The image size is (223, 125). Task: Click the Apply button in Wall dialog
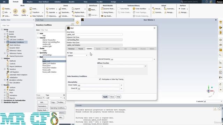pos(105,97)
